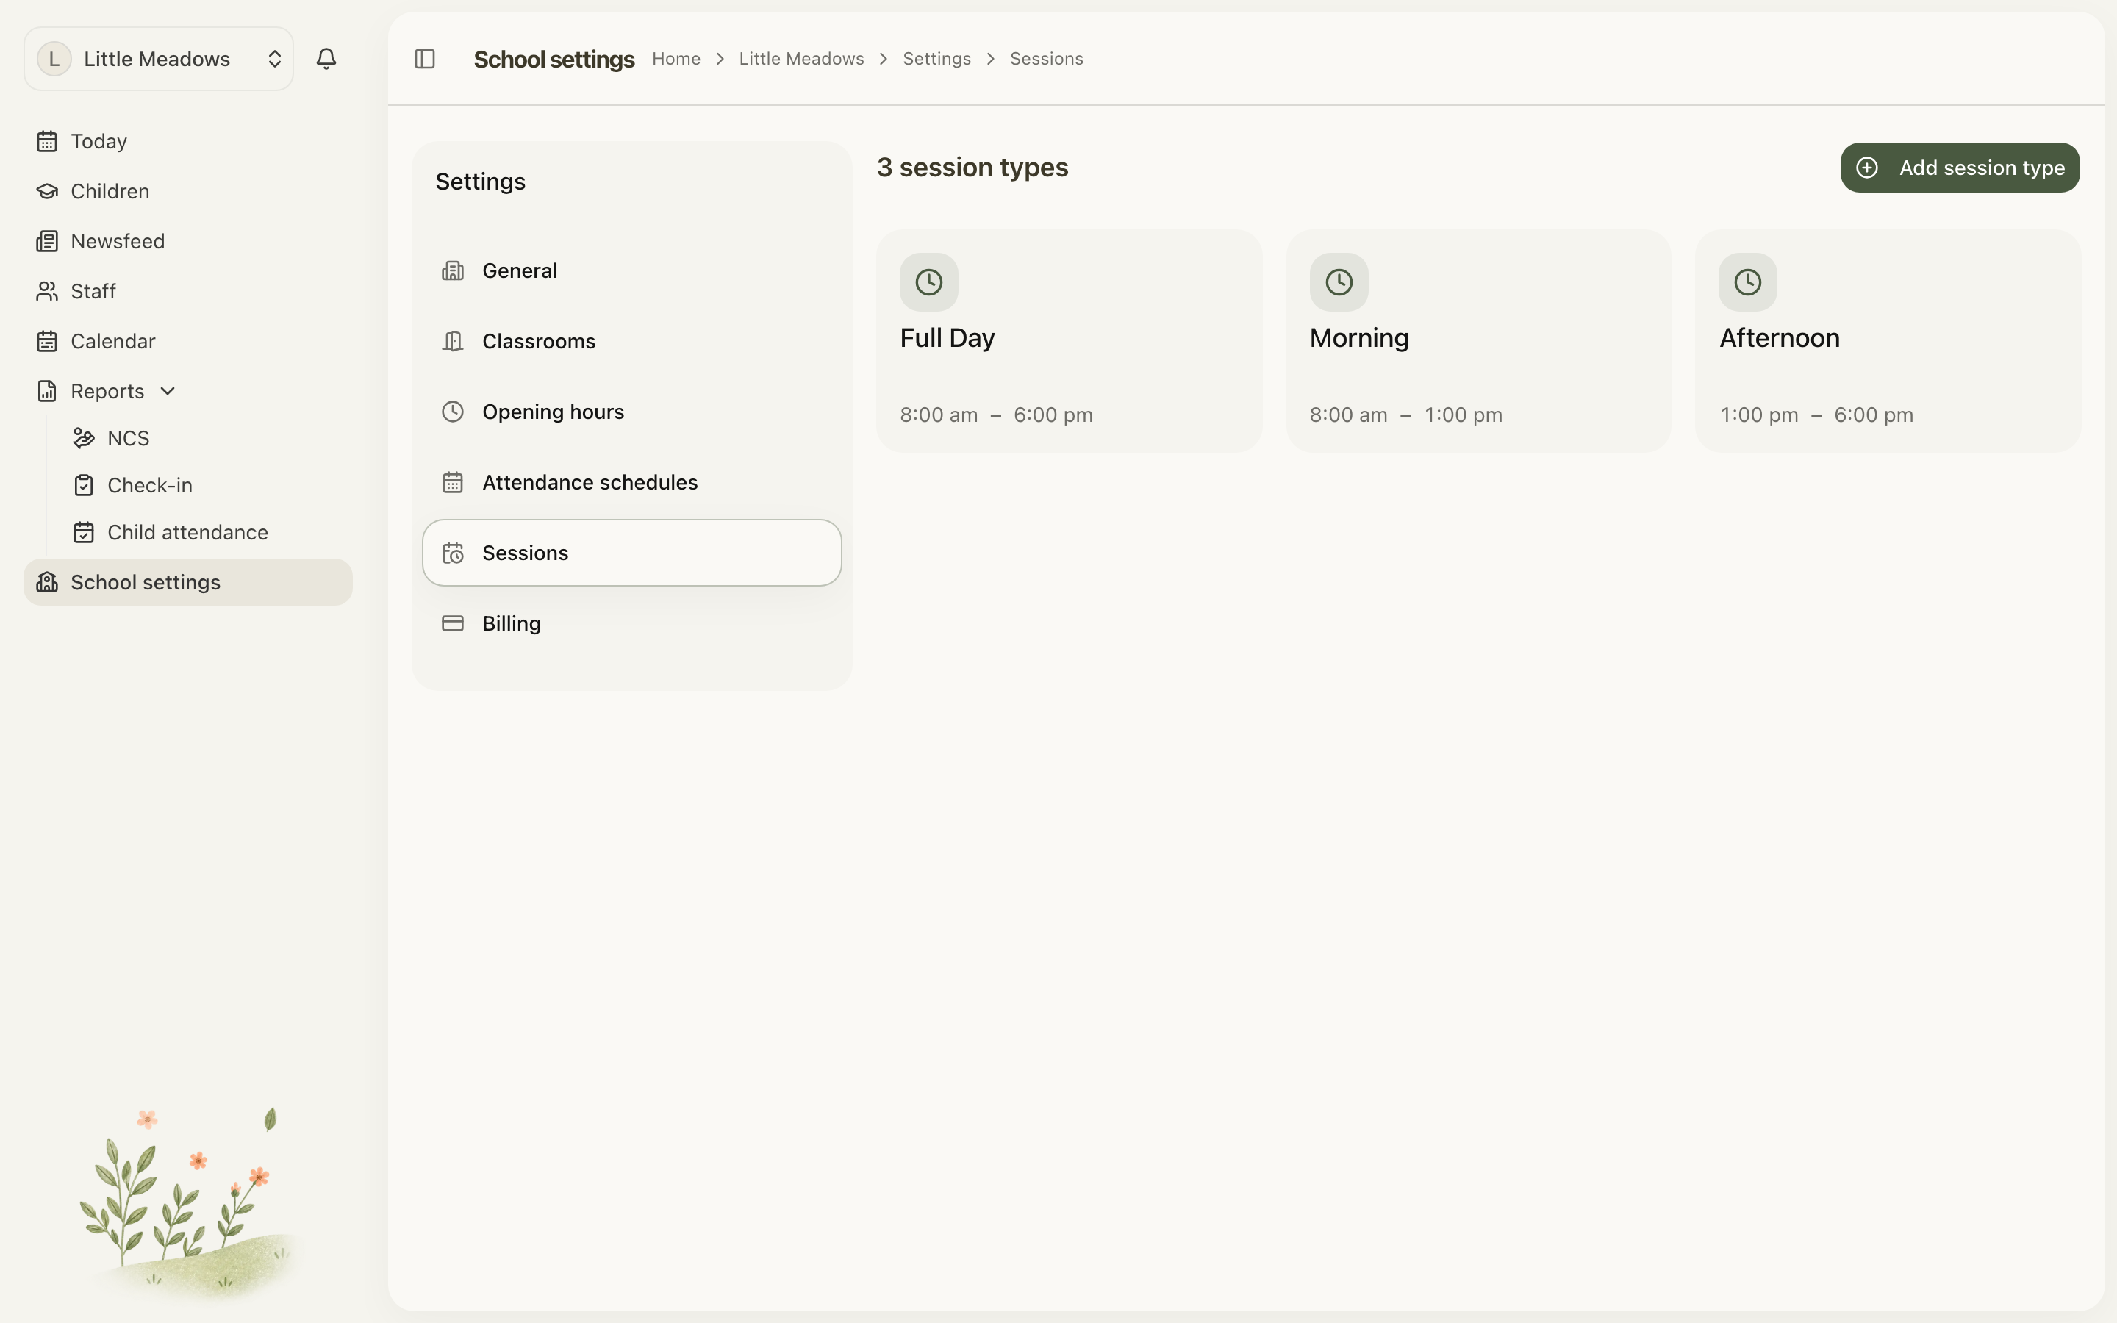The height and width of the screenshot is (1323, 2117).
Task: Open Calendar from the sidebar
Action: click(188, 340)
